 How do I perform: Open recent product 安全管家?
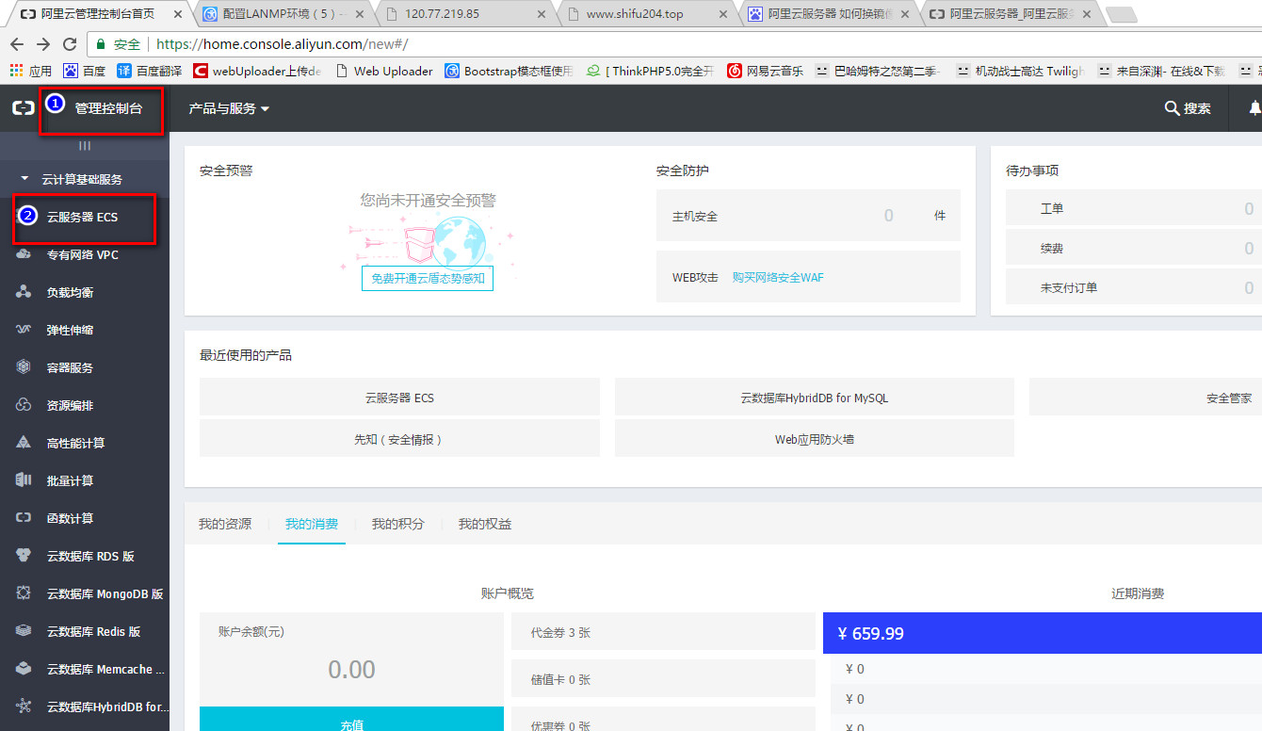(x=1145, y=398)
